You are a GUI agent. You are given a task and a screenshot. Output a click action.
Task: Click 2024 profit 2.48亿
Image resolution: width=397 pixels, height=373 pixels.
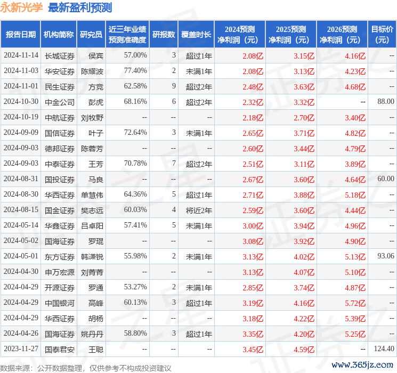253,87
